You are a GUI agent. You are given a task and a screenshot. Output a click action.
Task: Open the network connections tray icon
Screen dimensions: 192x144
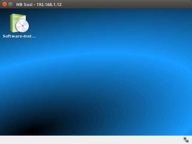[x=186, y=140]
